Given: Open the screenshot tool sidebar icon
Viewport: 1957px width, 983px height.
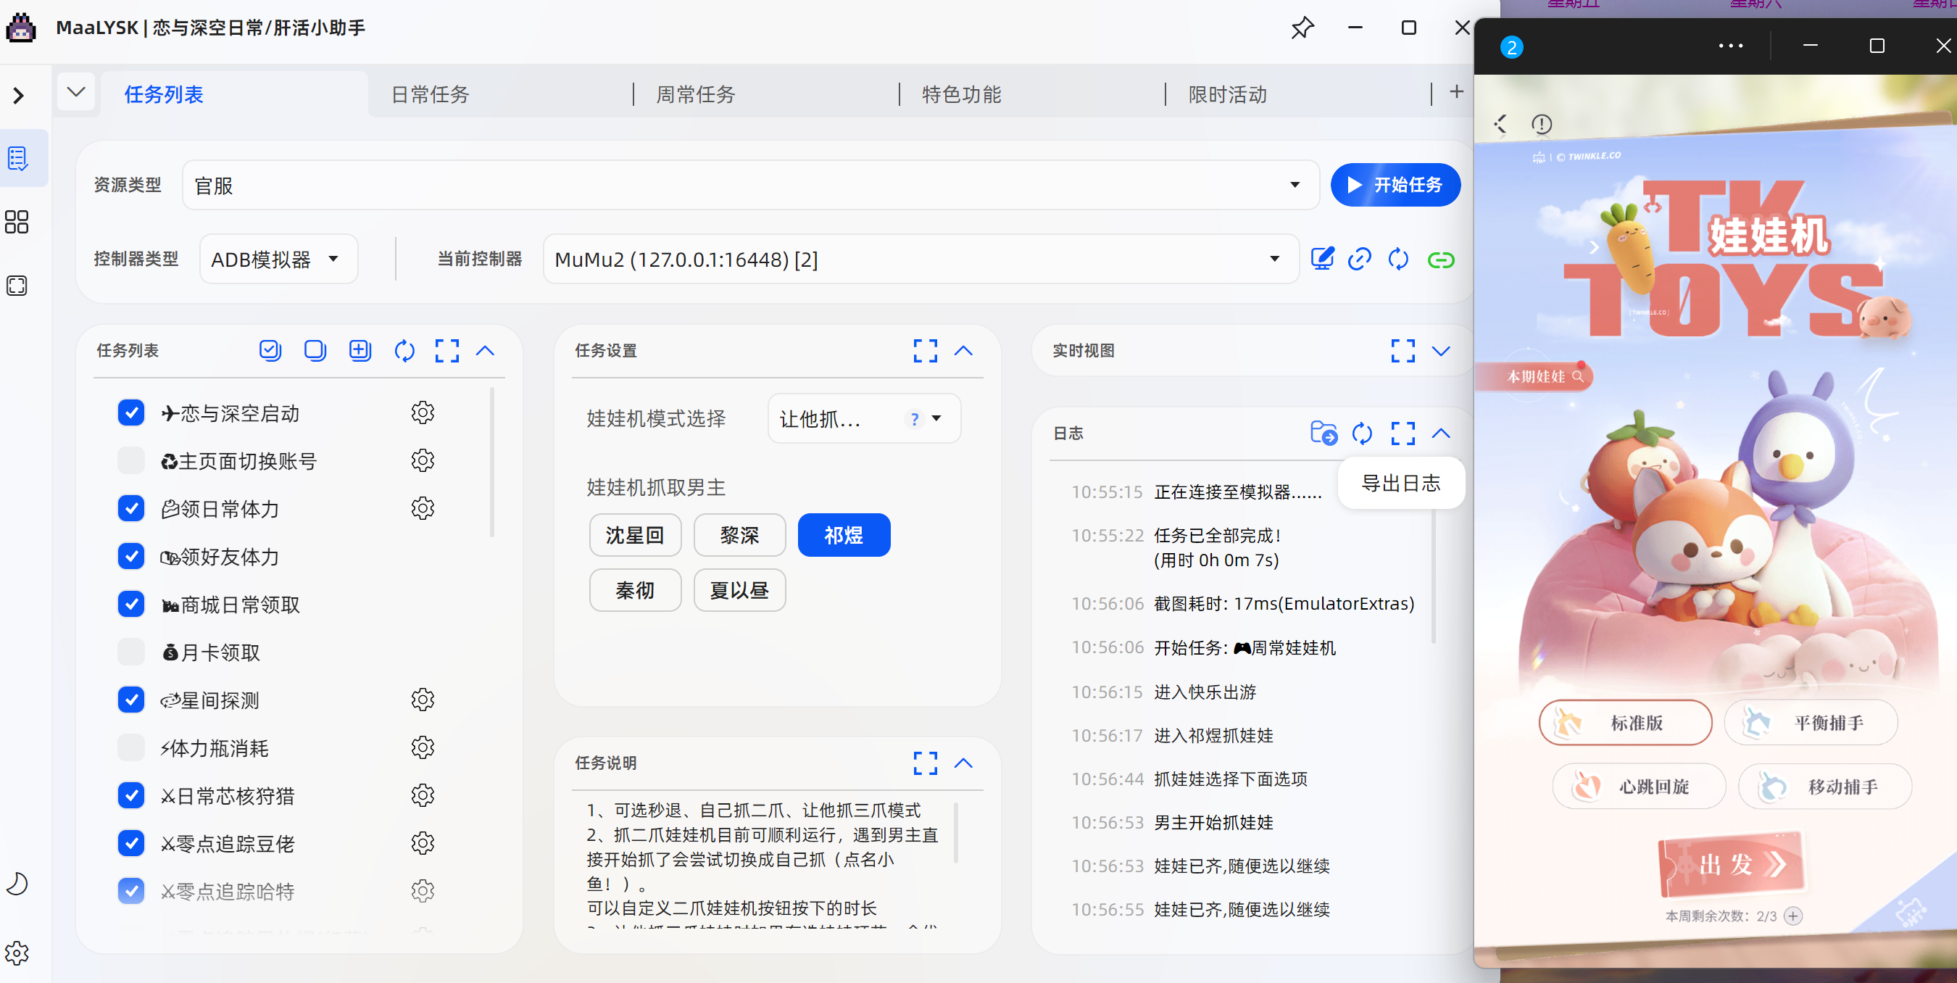Looking at the screenshot, I should click(x=17, y=286).
